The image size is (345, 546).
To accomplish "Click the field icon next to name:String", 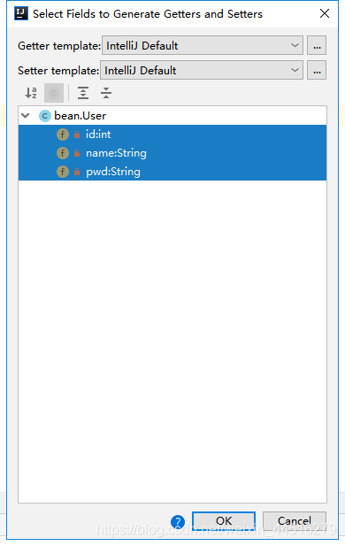I will 63,153.
